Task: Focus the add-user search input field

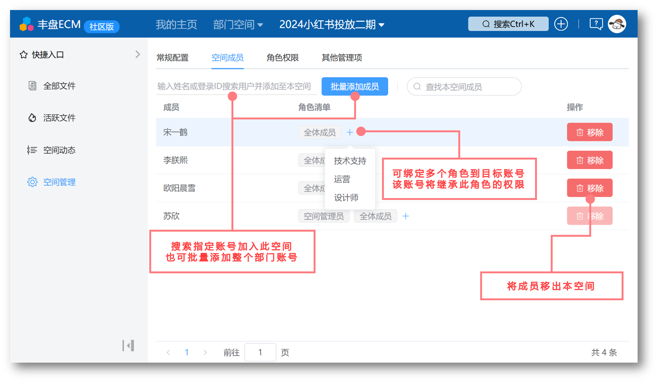Action: pos(236,87)
